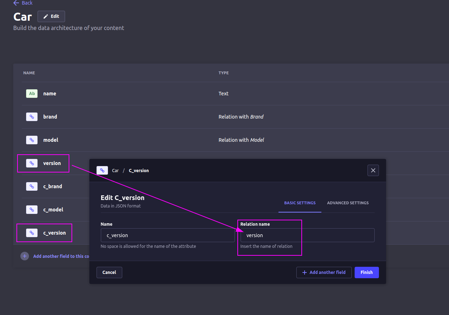Click the Text type cell
The height and width of the screenshot is (315, 449).
(223, 94)
